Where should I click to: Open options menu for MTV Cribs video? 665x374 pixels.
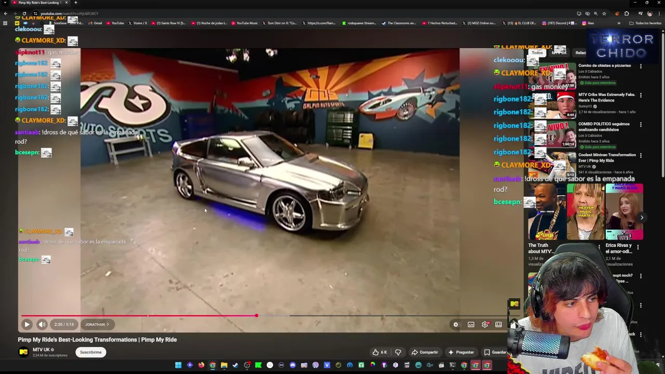click(x=641, y=95)
